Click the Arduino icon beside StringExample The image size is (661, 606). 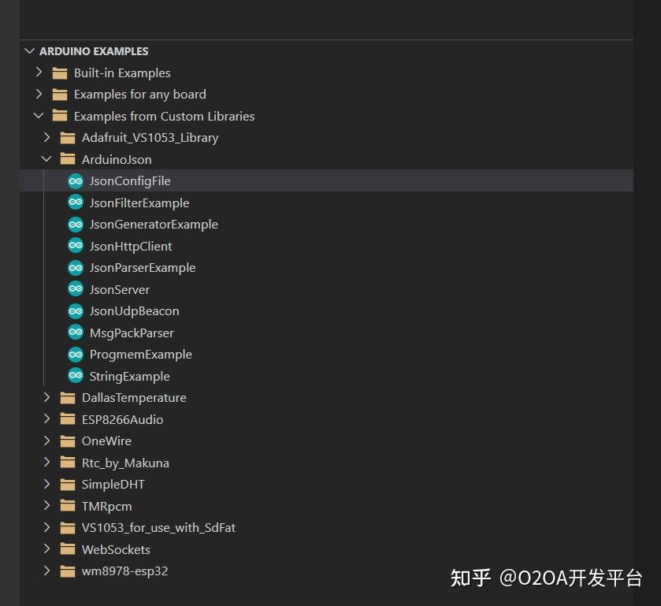pyautogui.click(x=76, y=376)
